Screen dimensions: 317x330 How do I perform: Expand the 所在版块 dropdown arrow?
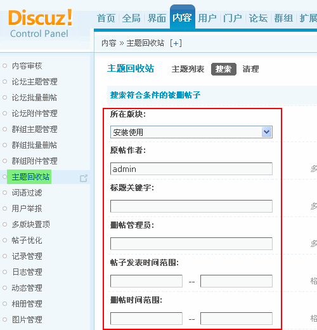coord(266,132)
